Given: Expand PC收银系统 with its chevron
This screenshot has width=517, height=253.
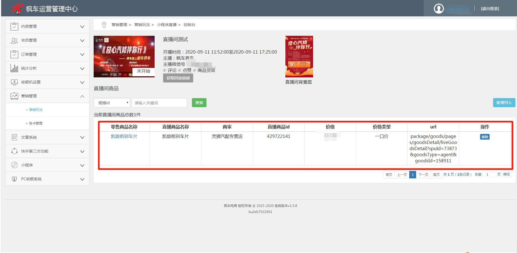Looking at the screenshot, I should pos(82,179).
